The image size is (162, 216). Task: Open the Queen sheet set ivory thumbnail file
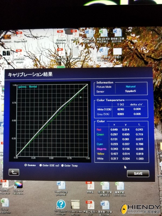click(x=75, y=205)
